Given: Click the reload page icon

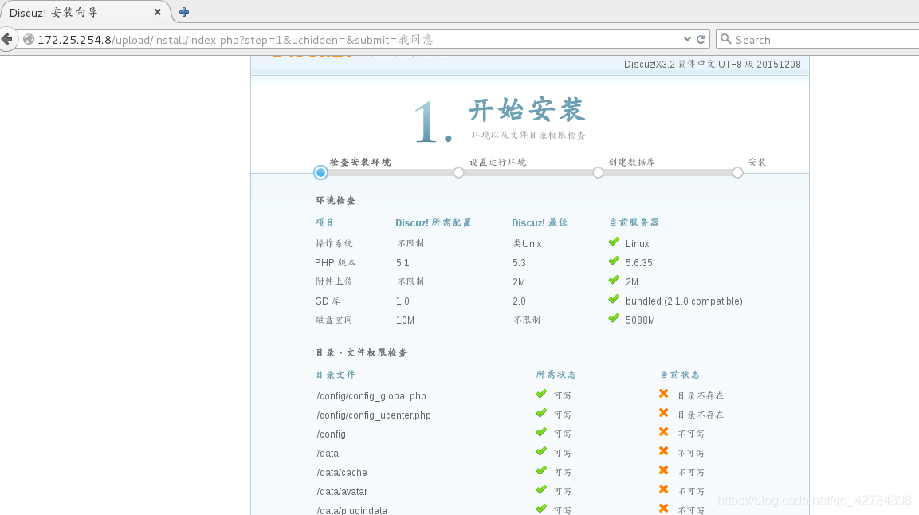Looking at the screenshot, I should (701, 39).
